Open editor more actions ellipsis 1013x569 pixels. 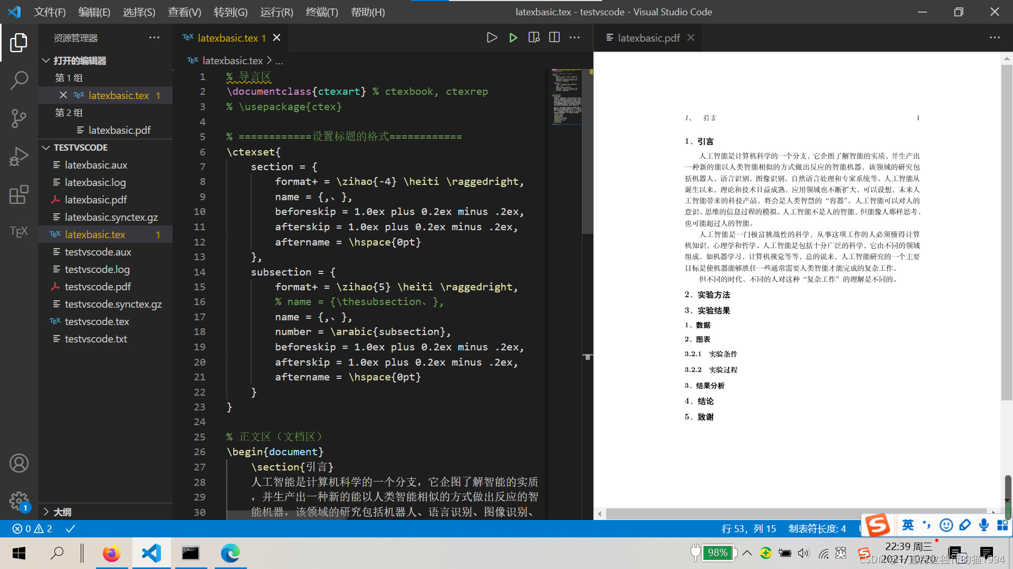(x=575, y=37)
